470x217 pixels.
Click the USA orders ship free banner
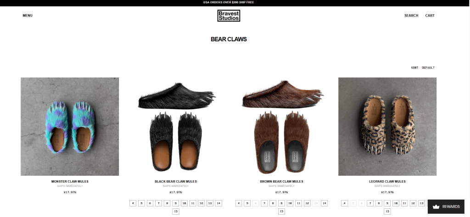(x=229, y=2)
